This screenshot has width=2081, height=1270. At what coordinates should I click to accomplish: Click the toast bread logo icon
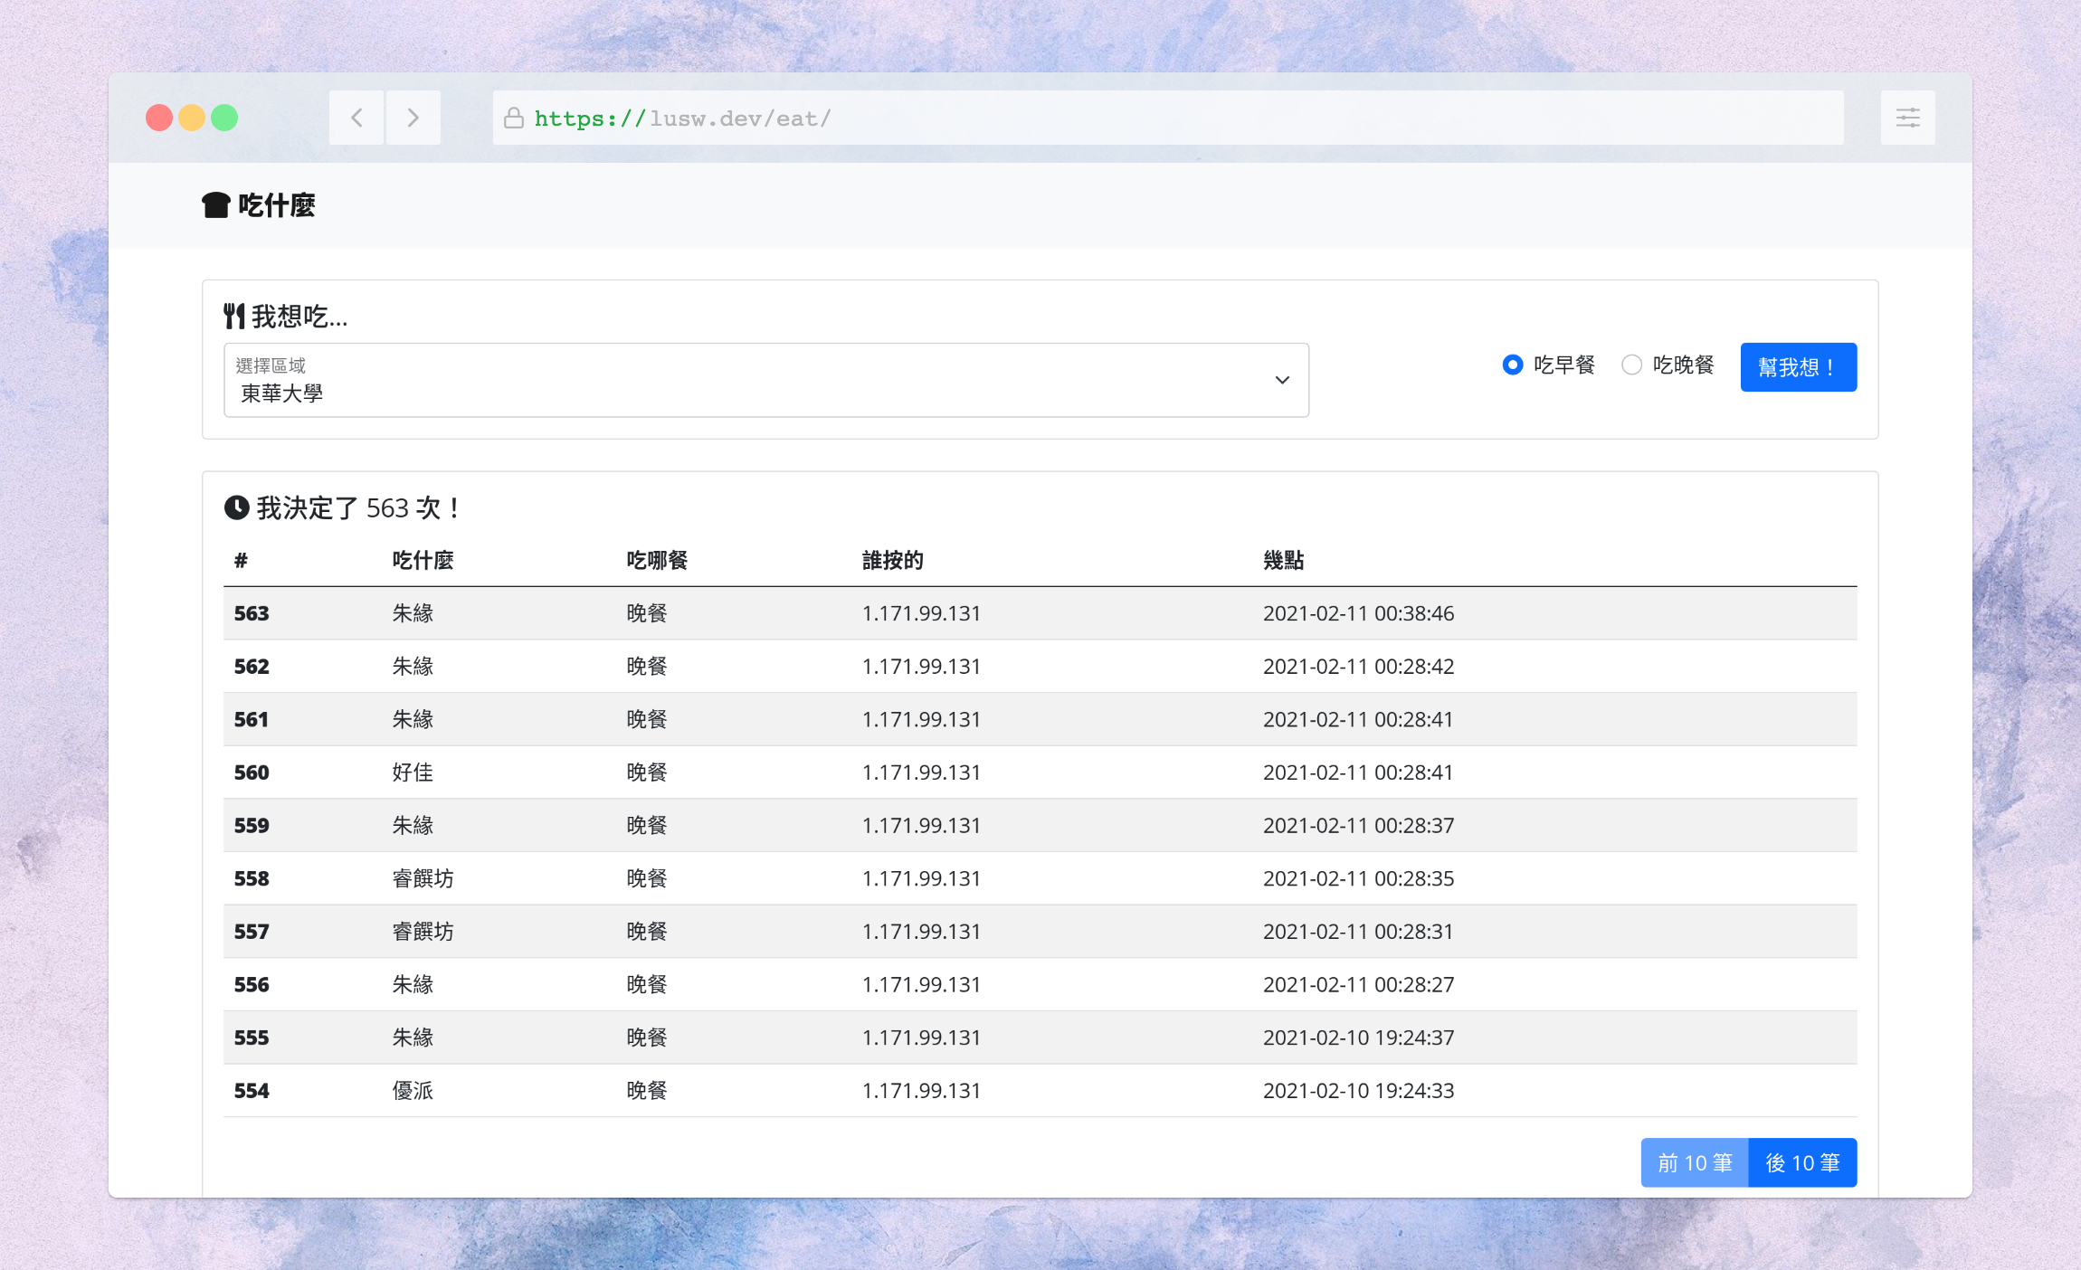point(215,205)
